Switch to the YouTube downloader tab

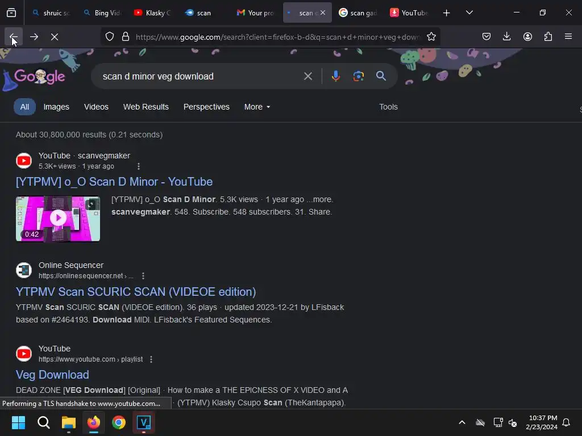[x=409, y=12]
